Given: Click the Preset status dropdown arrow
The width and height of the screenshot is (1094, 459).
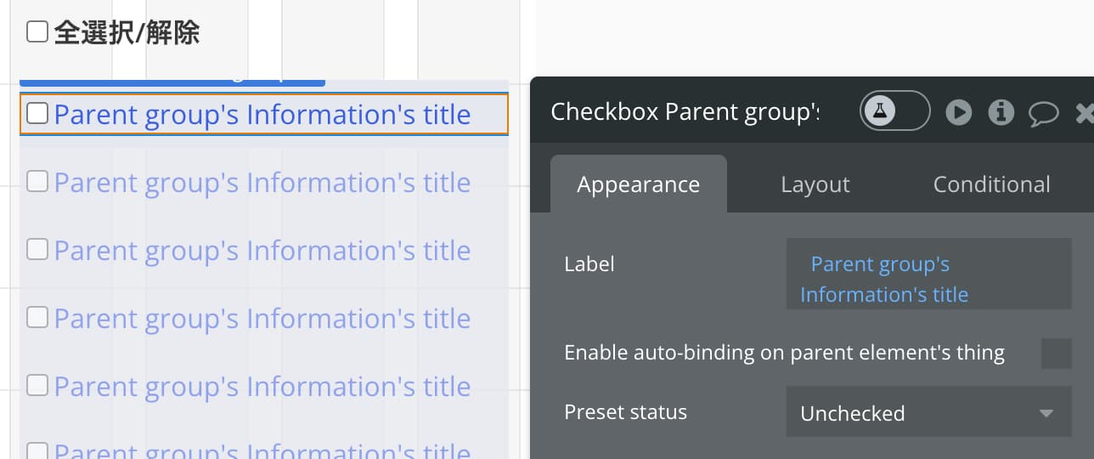Looking at the screenshot, I should pos(1046,414).
